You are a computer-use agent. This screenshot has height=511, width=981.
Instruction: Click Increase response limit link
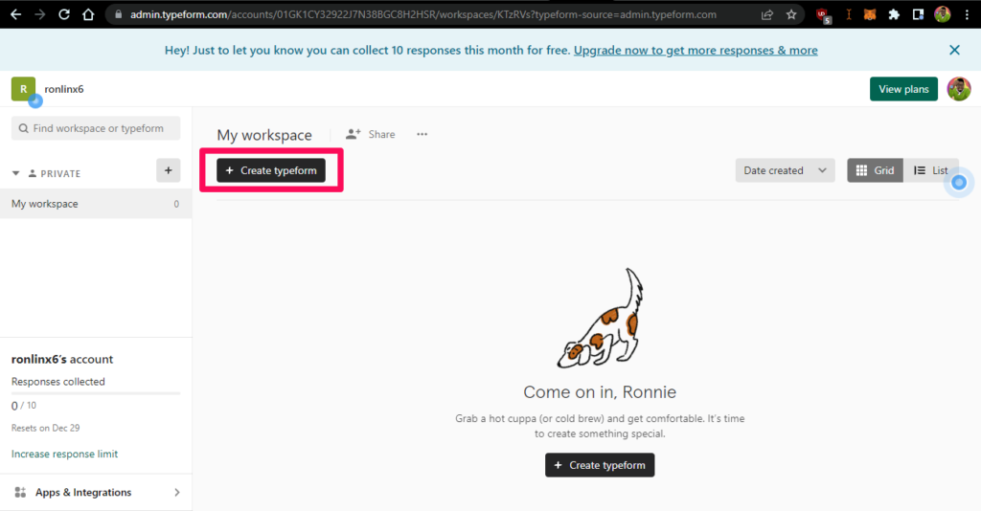click(64, 454)
